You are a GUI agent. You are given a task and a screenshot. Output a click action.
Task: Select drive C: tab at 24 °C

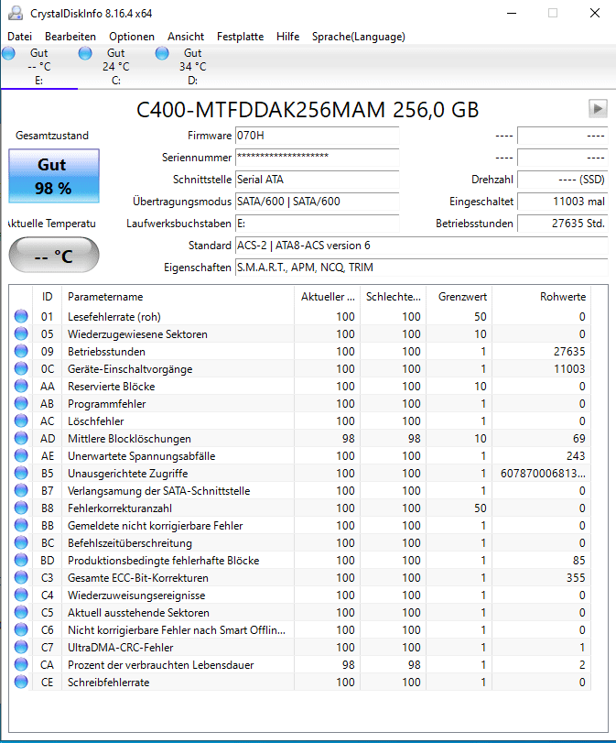[x=116, y=67]
